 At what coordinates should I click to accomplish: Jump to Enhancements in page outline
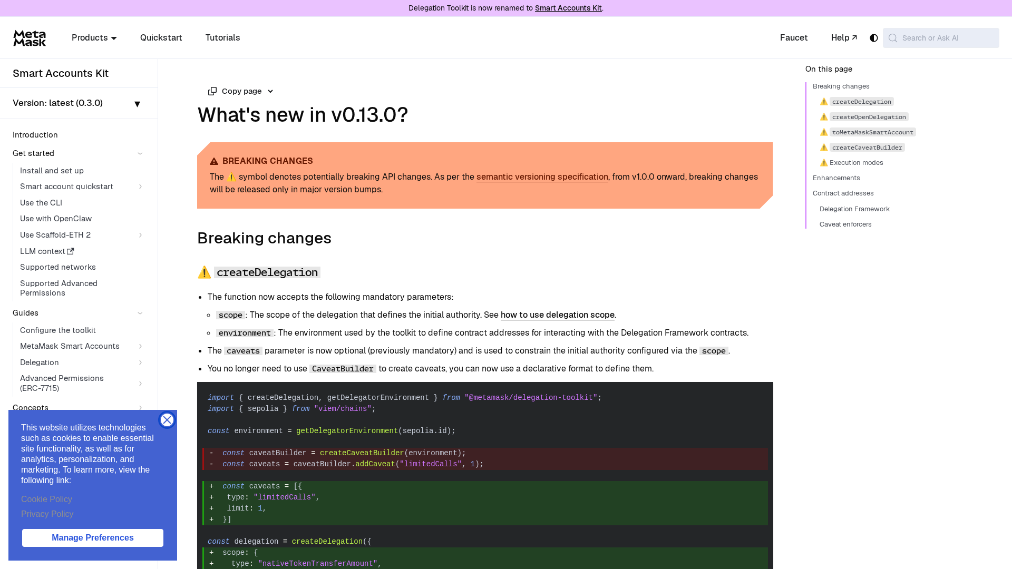[836, 178]
